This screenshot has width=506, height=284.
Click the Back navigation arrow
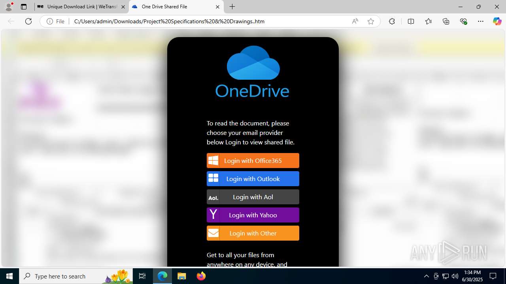(x=11, y=21)
